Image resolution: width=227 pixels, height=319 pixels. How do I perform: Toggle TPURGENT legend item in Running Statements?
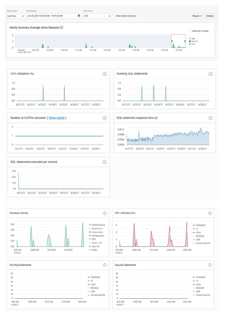[95, 277]
